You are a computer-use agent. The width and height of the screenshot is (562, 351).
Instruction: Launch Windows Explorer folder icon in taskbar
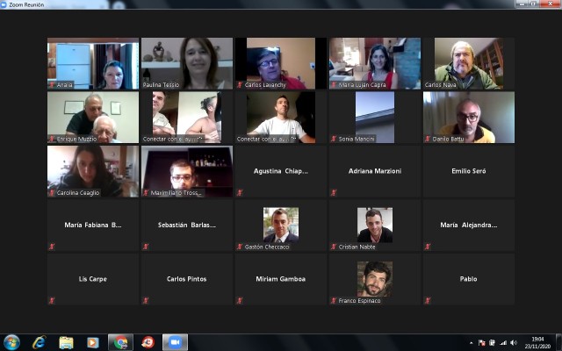coord(66,342)
